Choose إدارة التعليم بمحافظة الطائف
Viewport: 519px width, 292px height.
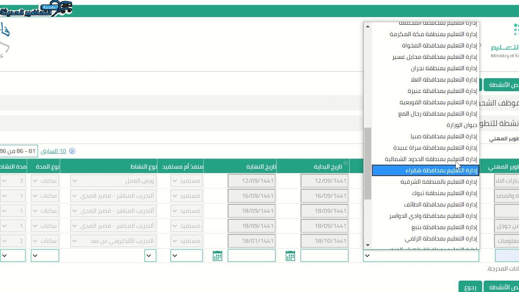click(x=440, y=204)
